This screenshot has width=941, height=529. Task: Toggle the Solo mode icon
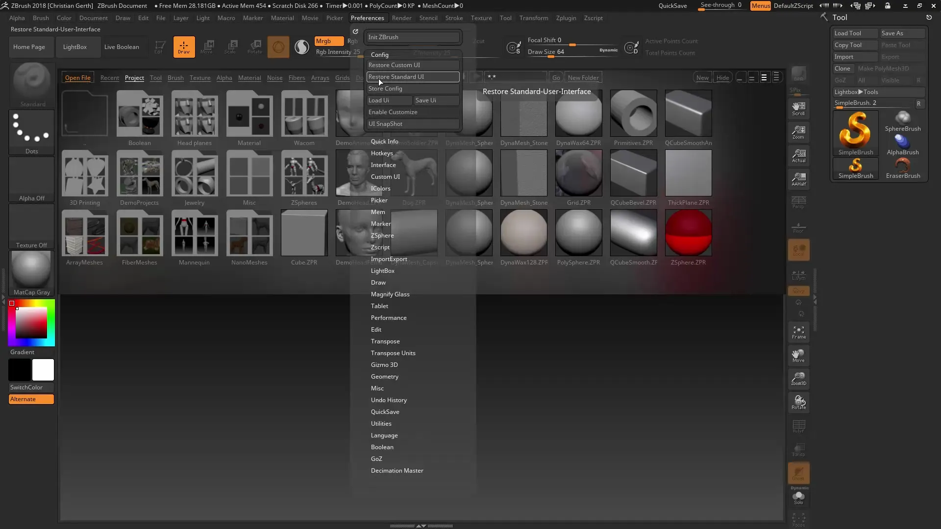[x=798, y=498]
